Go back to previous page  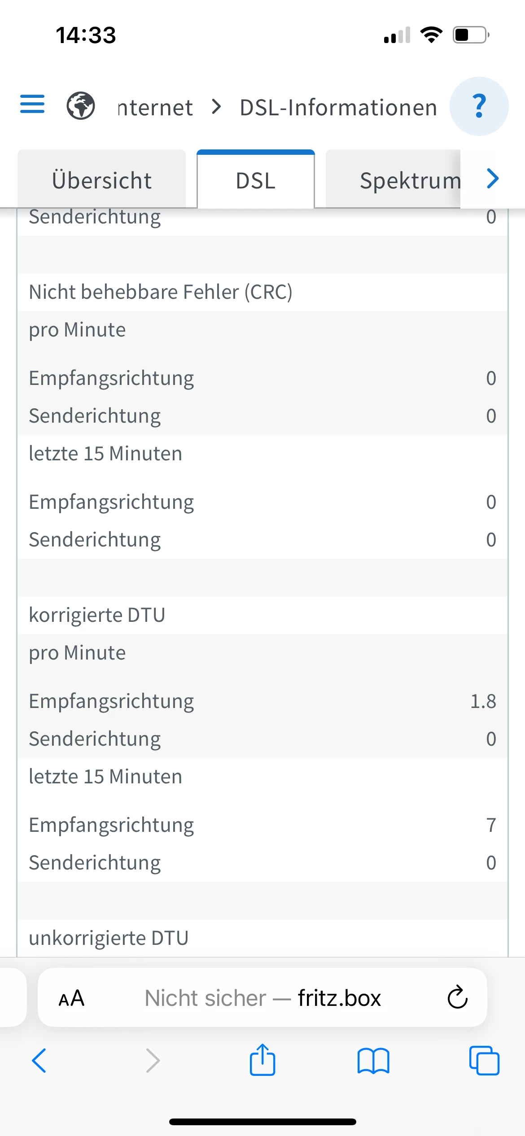pyautogui.click(x=39, y=1061)
